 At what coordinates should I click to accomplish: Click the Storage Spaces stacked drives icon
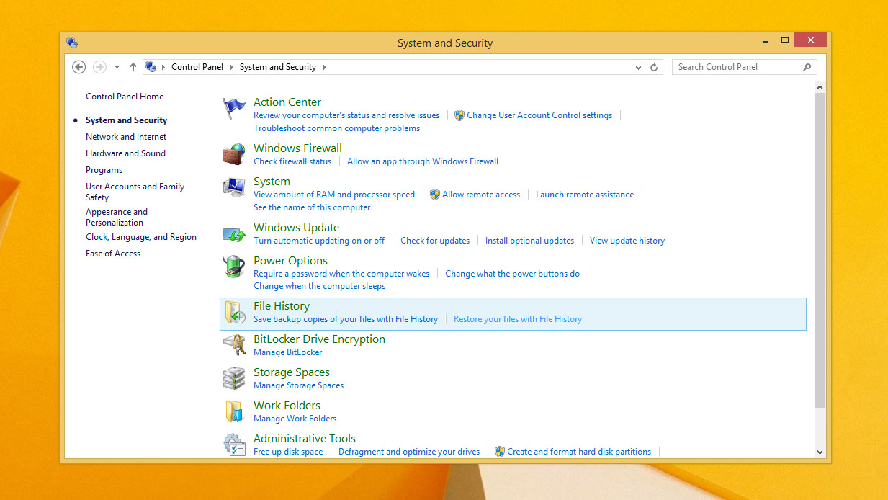point(233,378)
